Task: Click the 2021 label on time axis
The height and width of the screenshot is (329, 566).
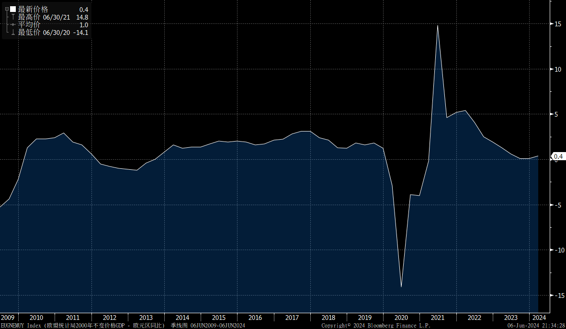Action: pos(437,318)
